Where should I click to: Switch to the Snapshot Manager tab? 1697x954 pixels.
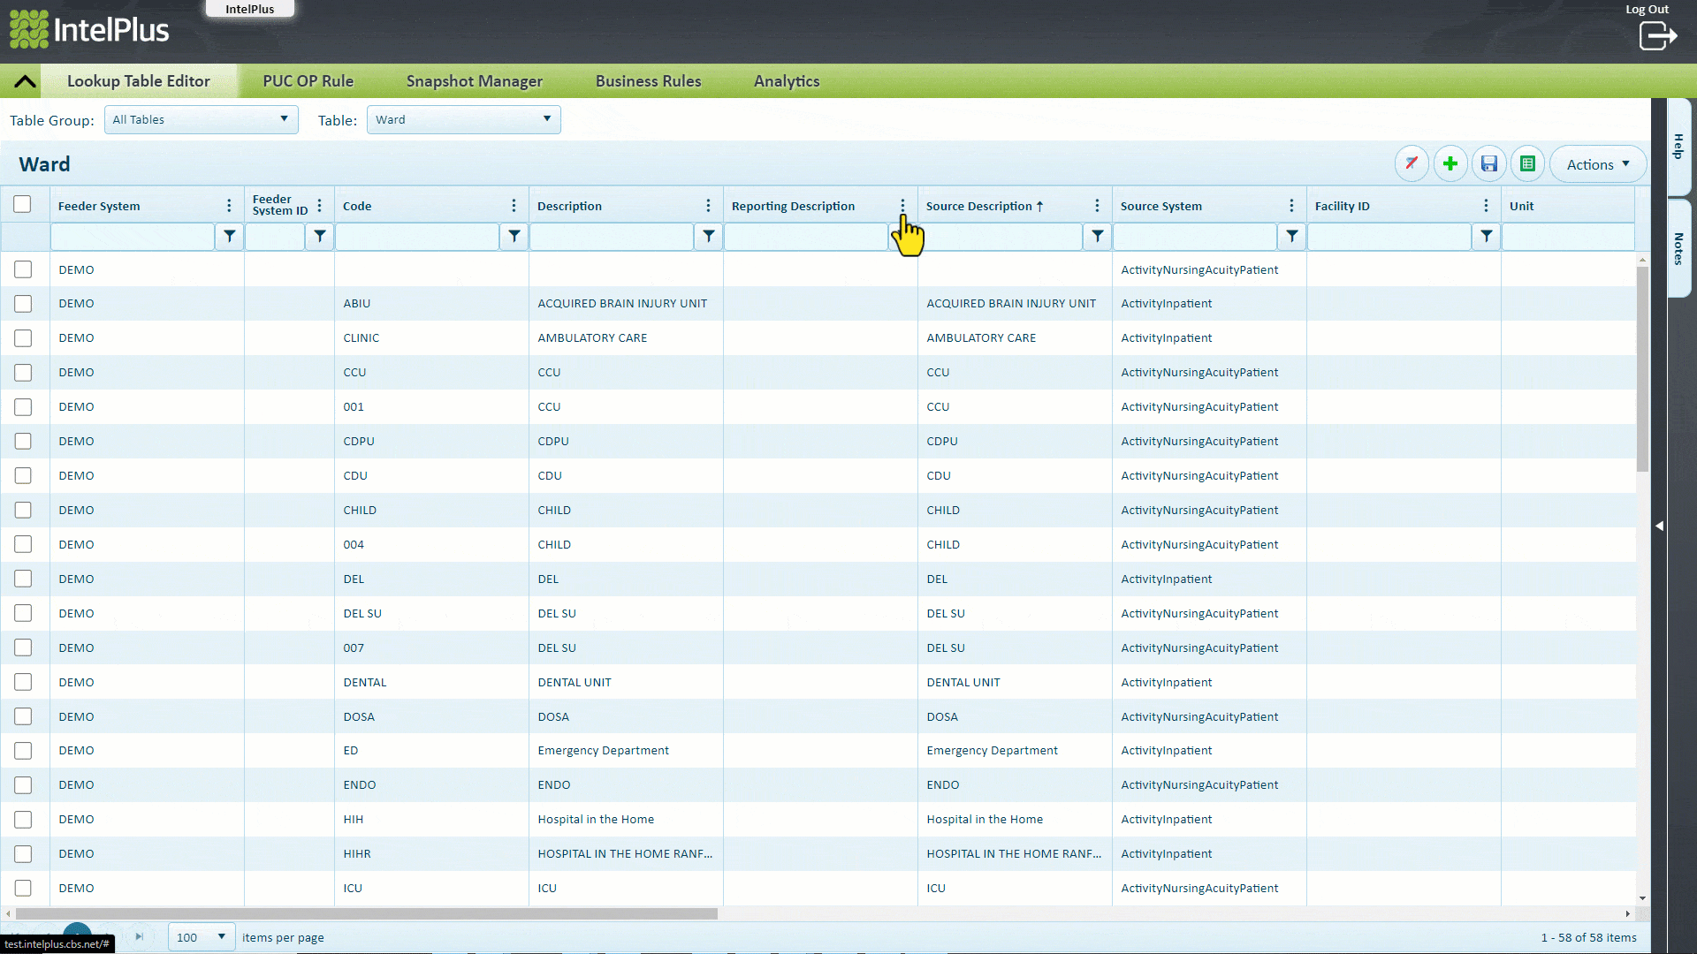[x=474, y=81]
